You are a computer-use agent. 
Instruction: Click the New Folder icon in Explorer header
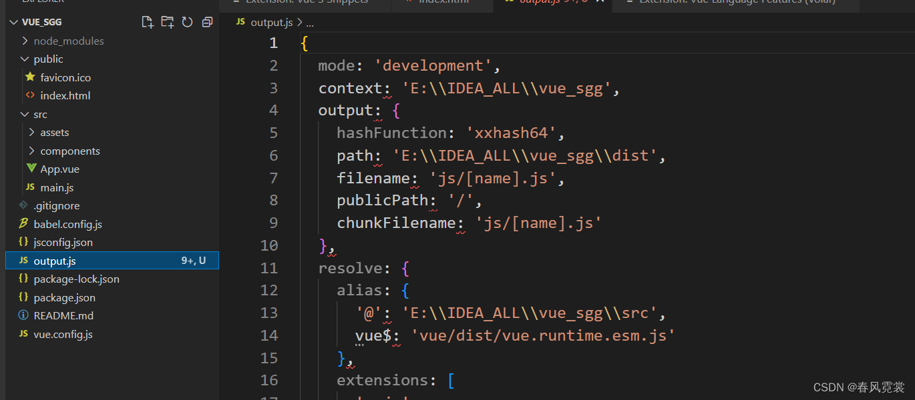[167, 22]
